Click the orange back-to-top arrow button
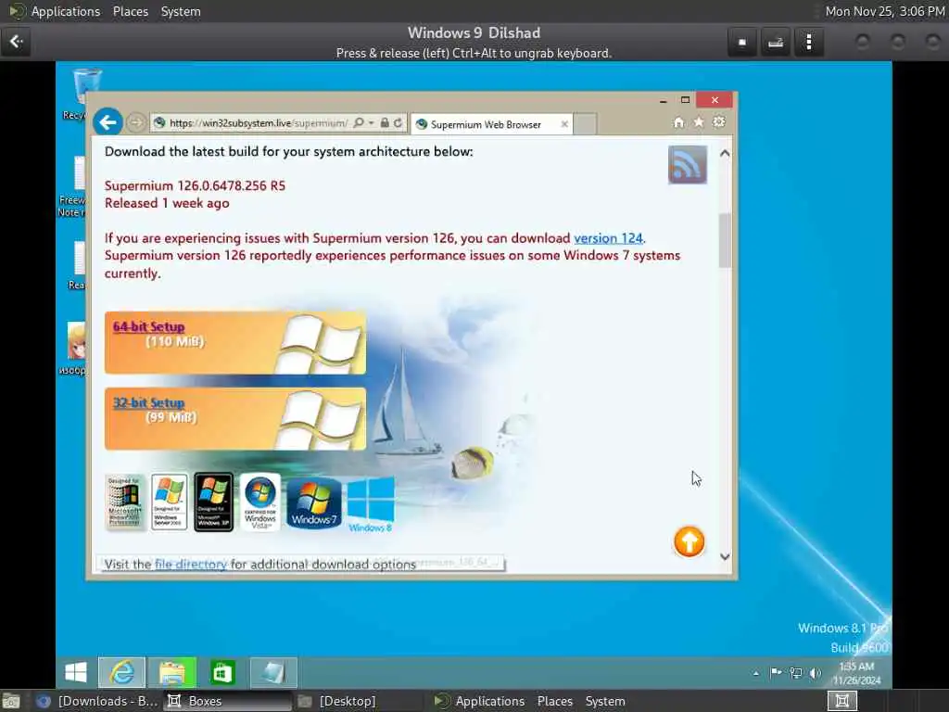The width and height of the screenshot is (949, 712). coord(689,541)
